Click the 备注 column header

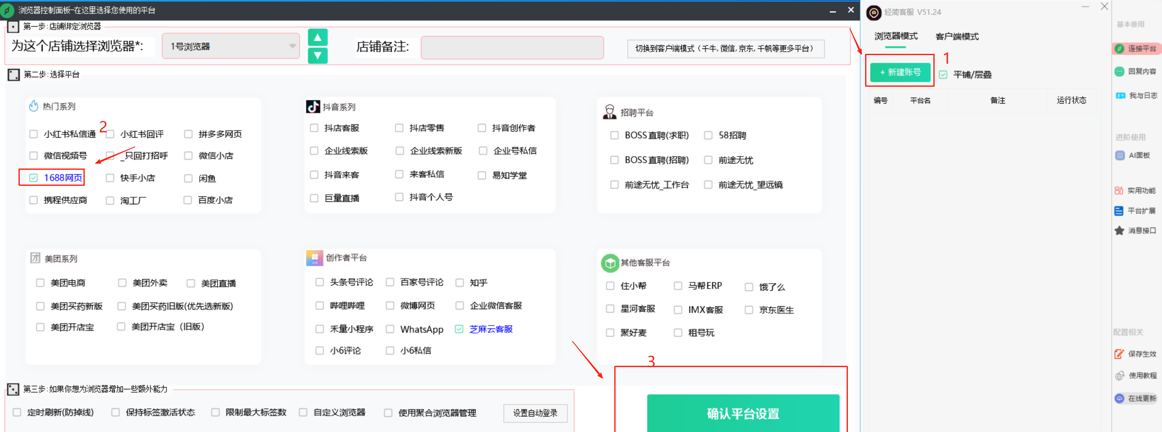pyautogui.click(x=998, y=101)
